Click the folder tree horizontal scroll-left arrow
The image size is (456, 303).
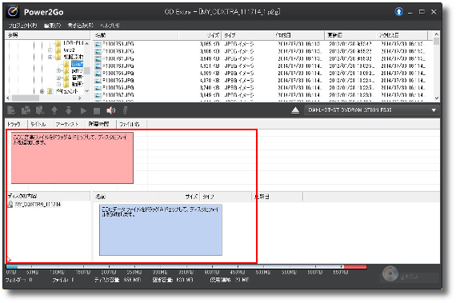8,98
